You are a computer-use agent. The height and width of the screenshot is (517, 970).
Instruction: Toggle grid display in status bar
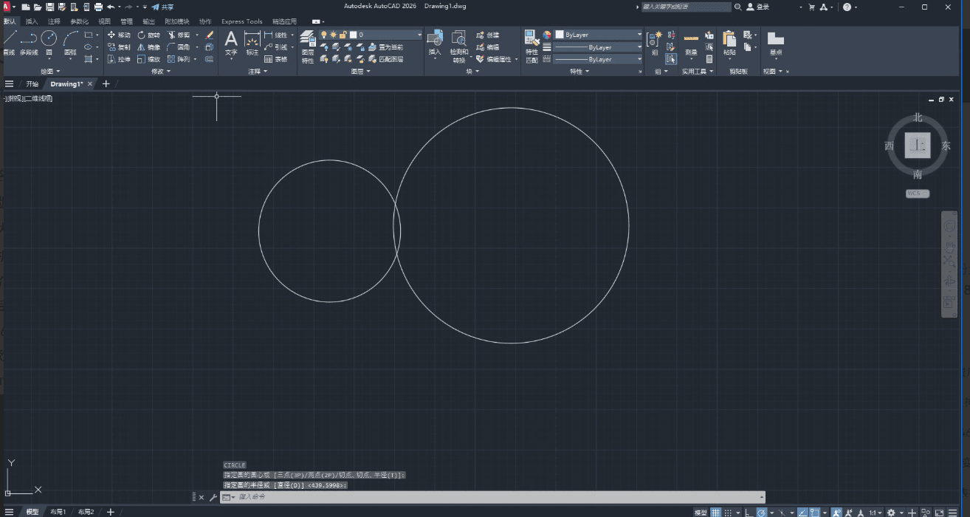(715, 512)
